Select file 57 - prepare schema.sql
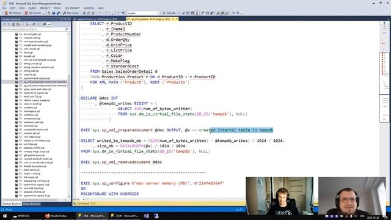 tap(30, 192)
